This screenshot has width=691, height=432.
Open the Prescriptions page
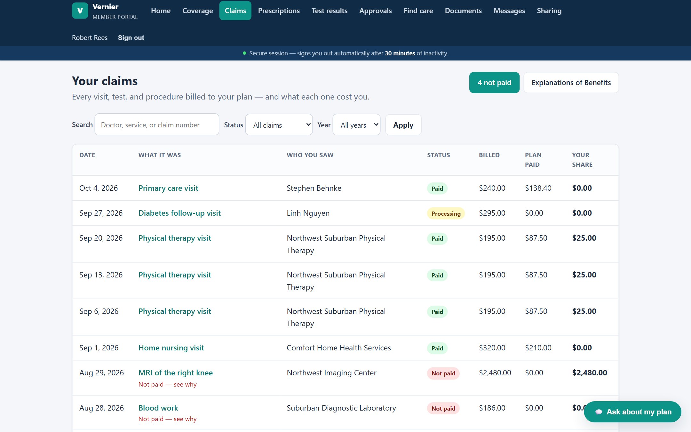point(279,11)
